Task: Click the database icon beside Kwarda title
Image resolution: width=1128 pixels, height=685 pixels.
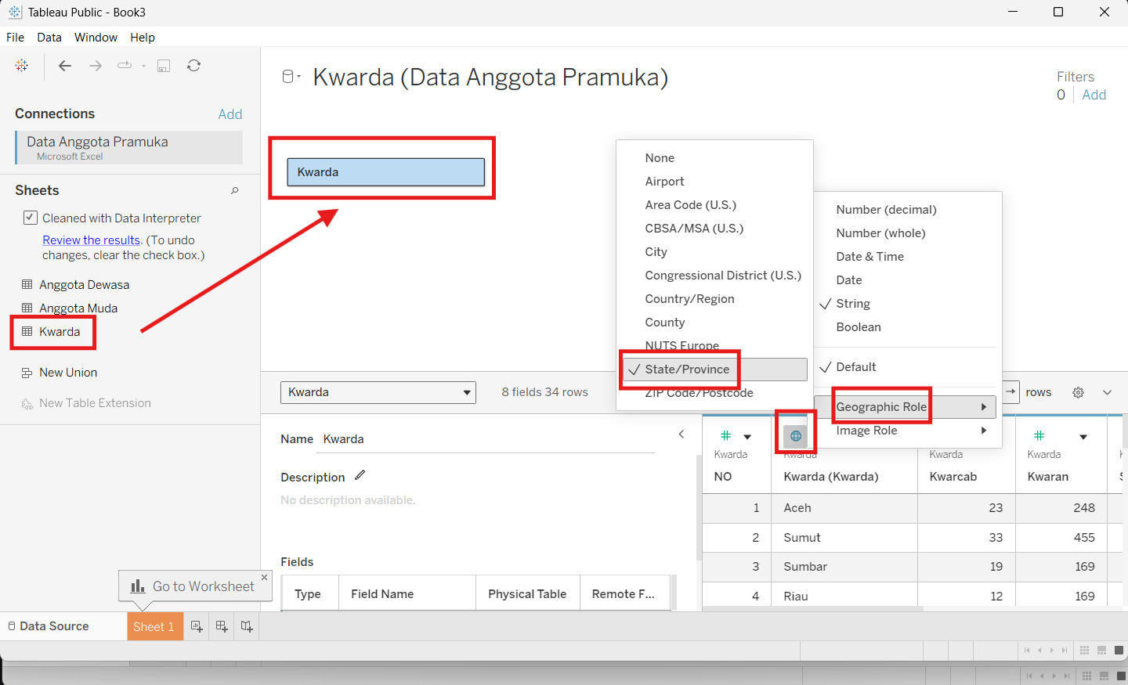Action: coord(288,77)
